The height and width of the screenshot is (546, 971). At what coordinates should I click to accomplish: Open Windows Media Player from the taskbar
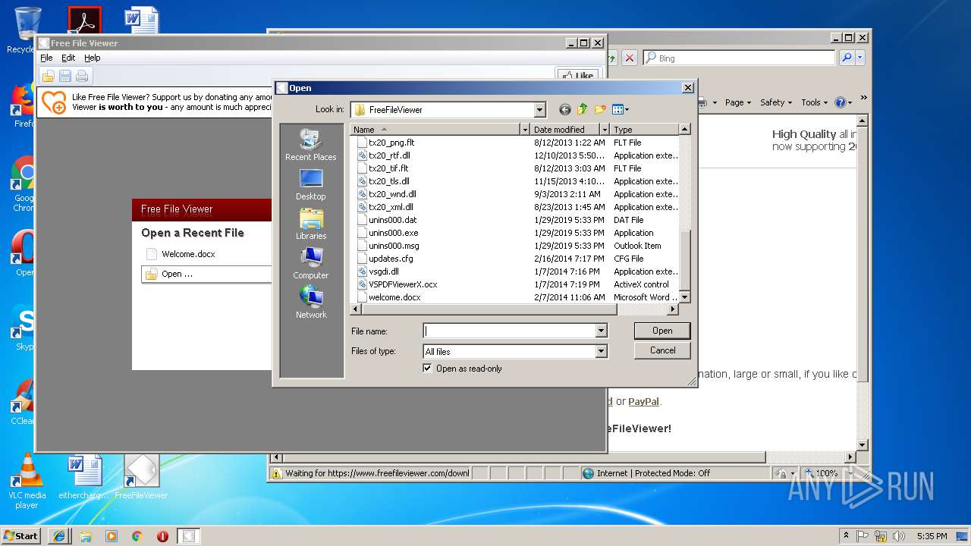pos(112,536)
